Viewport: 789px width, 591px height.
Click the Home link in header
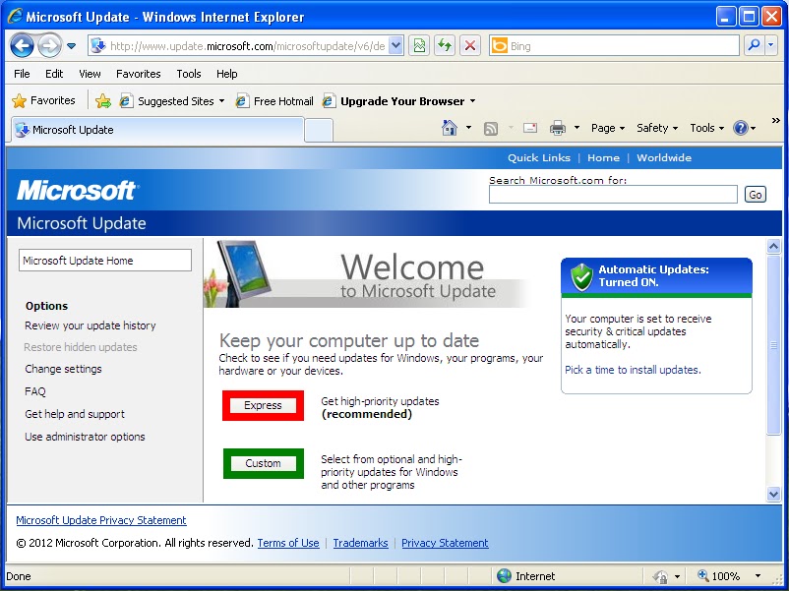pyautogui.click(x=603, y=157)
